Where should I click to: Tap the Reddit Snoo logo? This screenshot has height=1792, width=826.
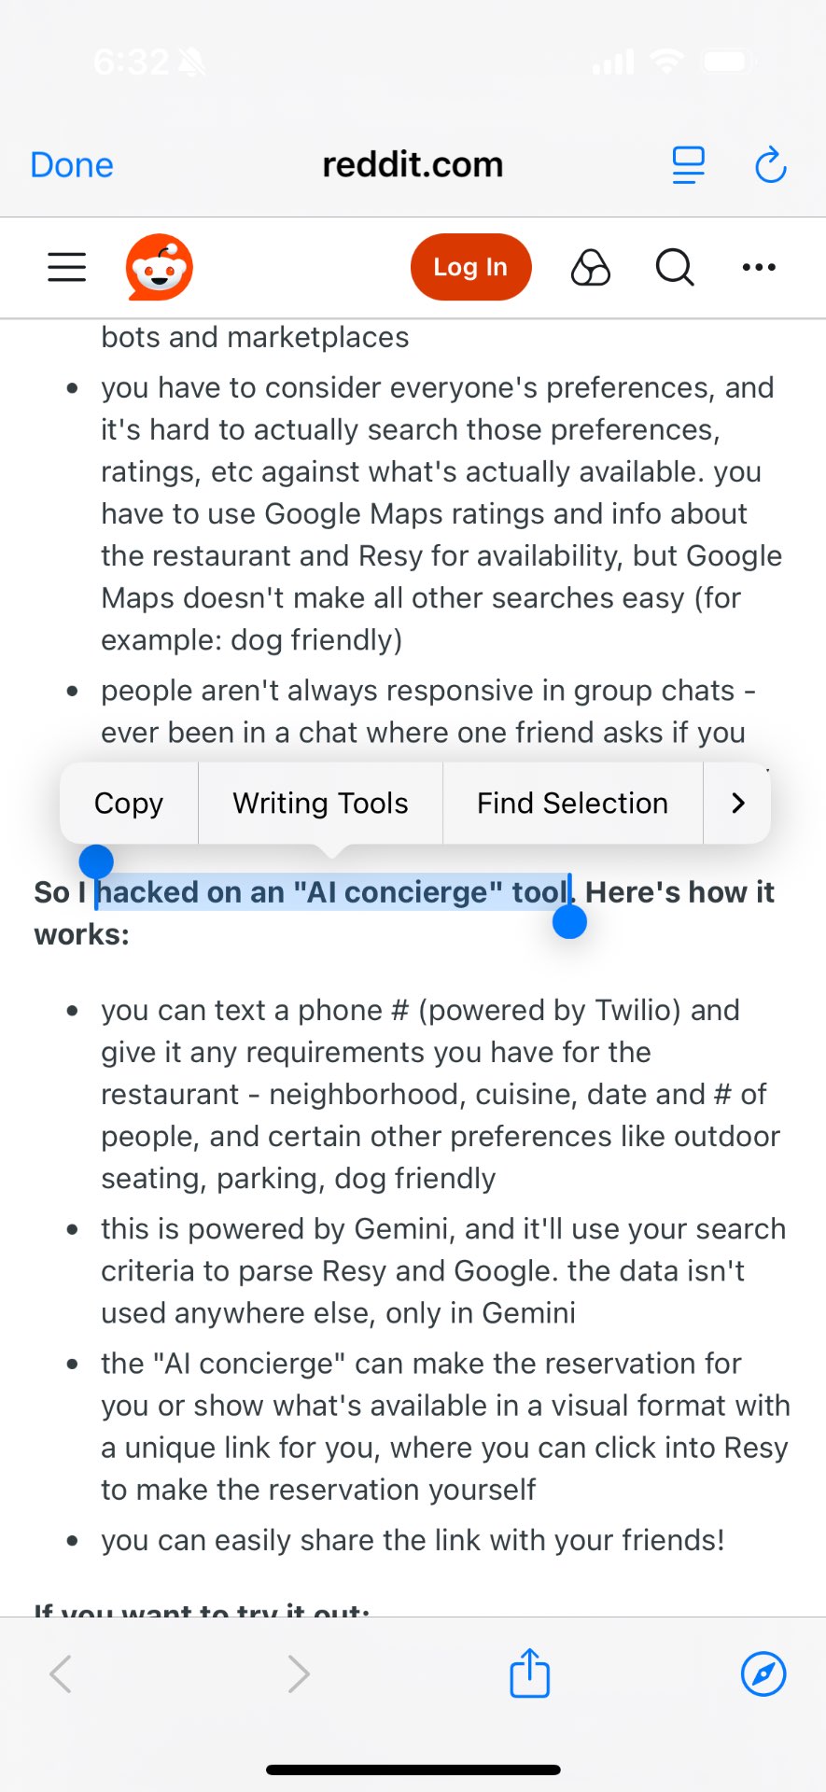(160, 267)
